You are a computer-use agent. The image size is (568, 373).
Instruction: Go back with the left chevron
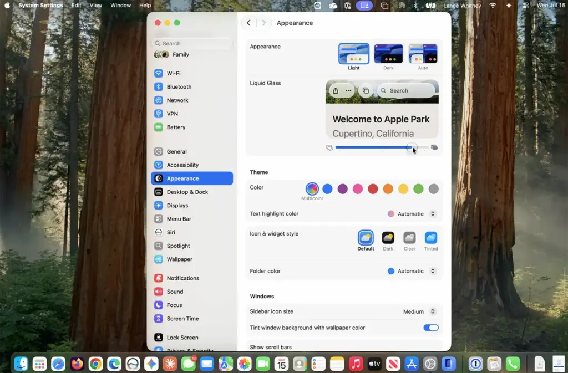pos(248,23)
